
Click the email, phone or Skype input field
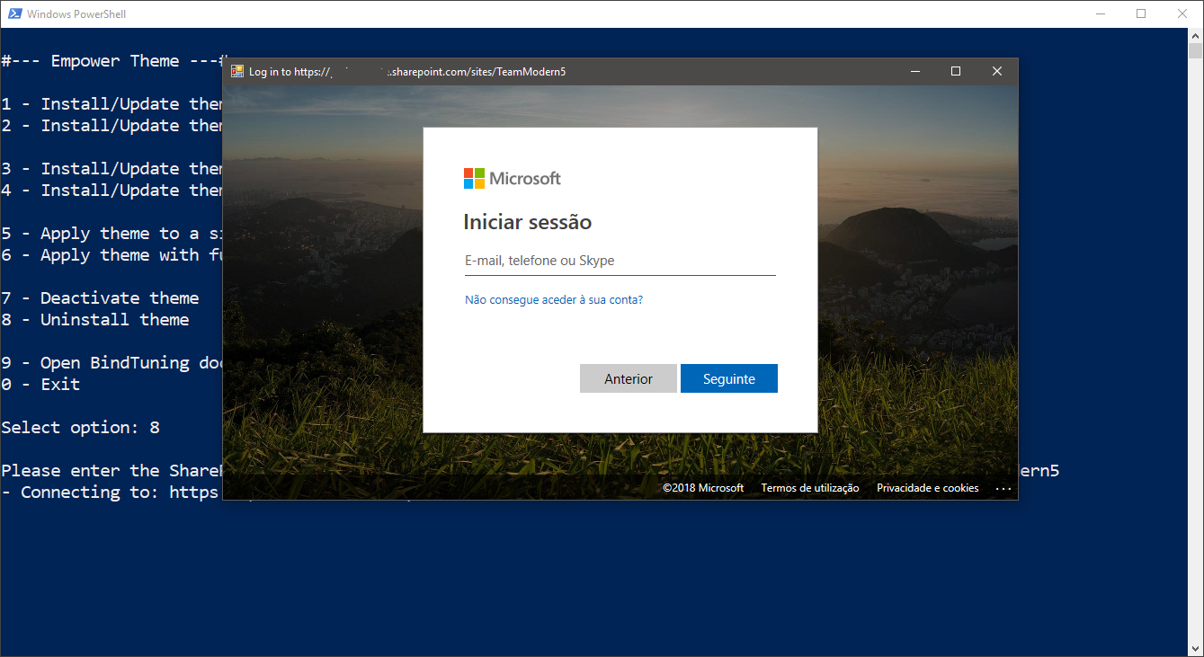(620, 261)
